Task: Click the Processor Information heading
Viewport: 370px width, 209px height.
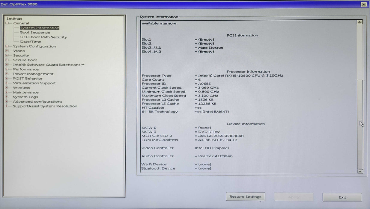Action: point(248,72)
